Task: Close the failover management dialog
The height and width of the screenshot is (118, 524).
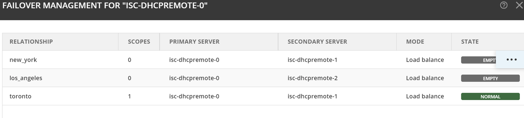Action: [x=519, y=5]
